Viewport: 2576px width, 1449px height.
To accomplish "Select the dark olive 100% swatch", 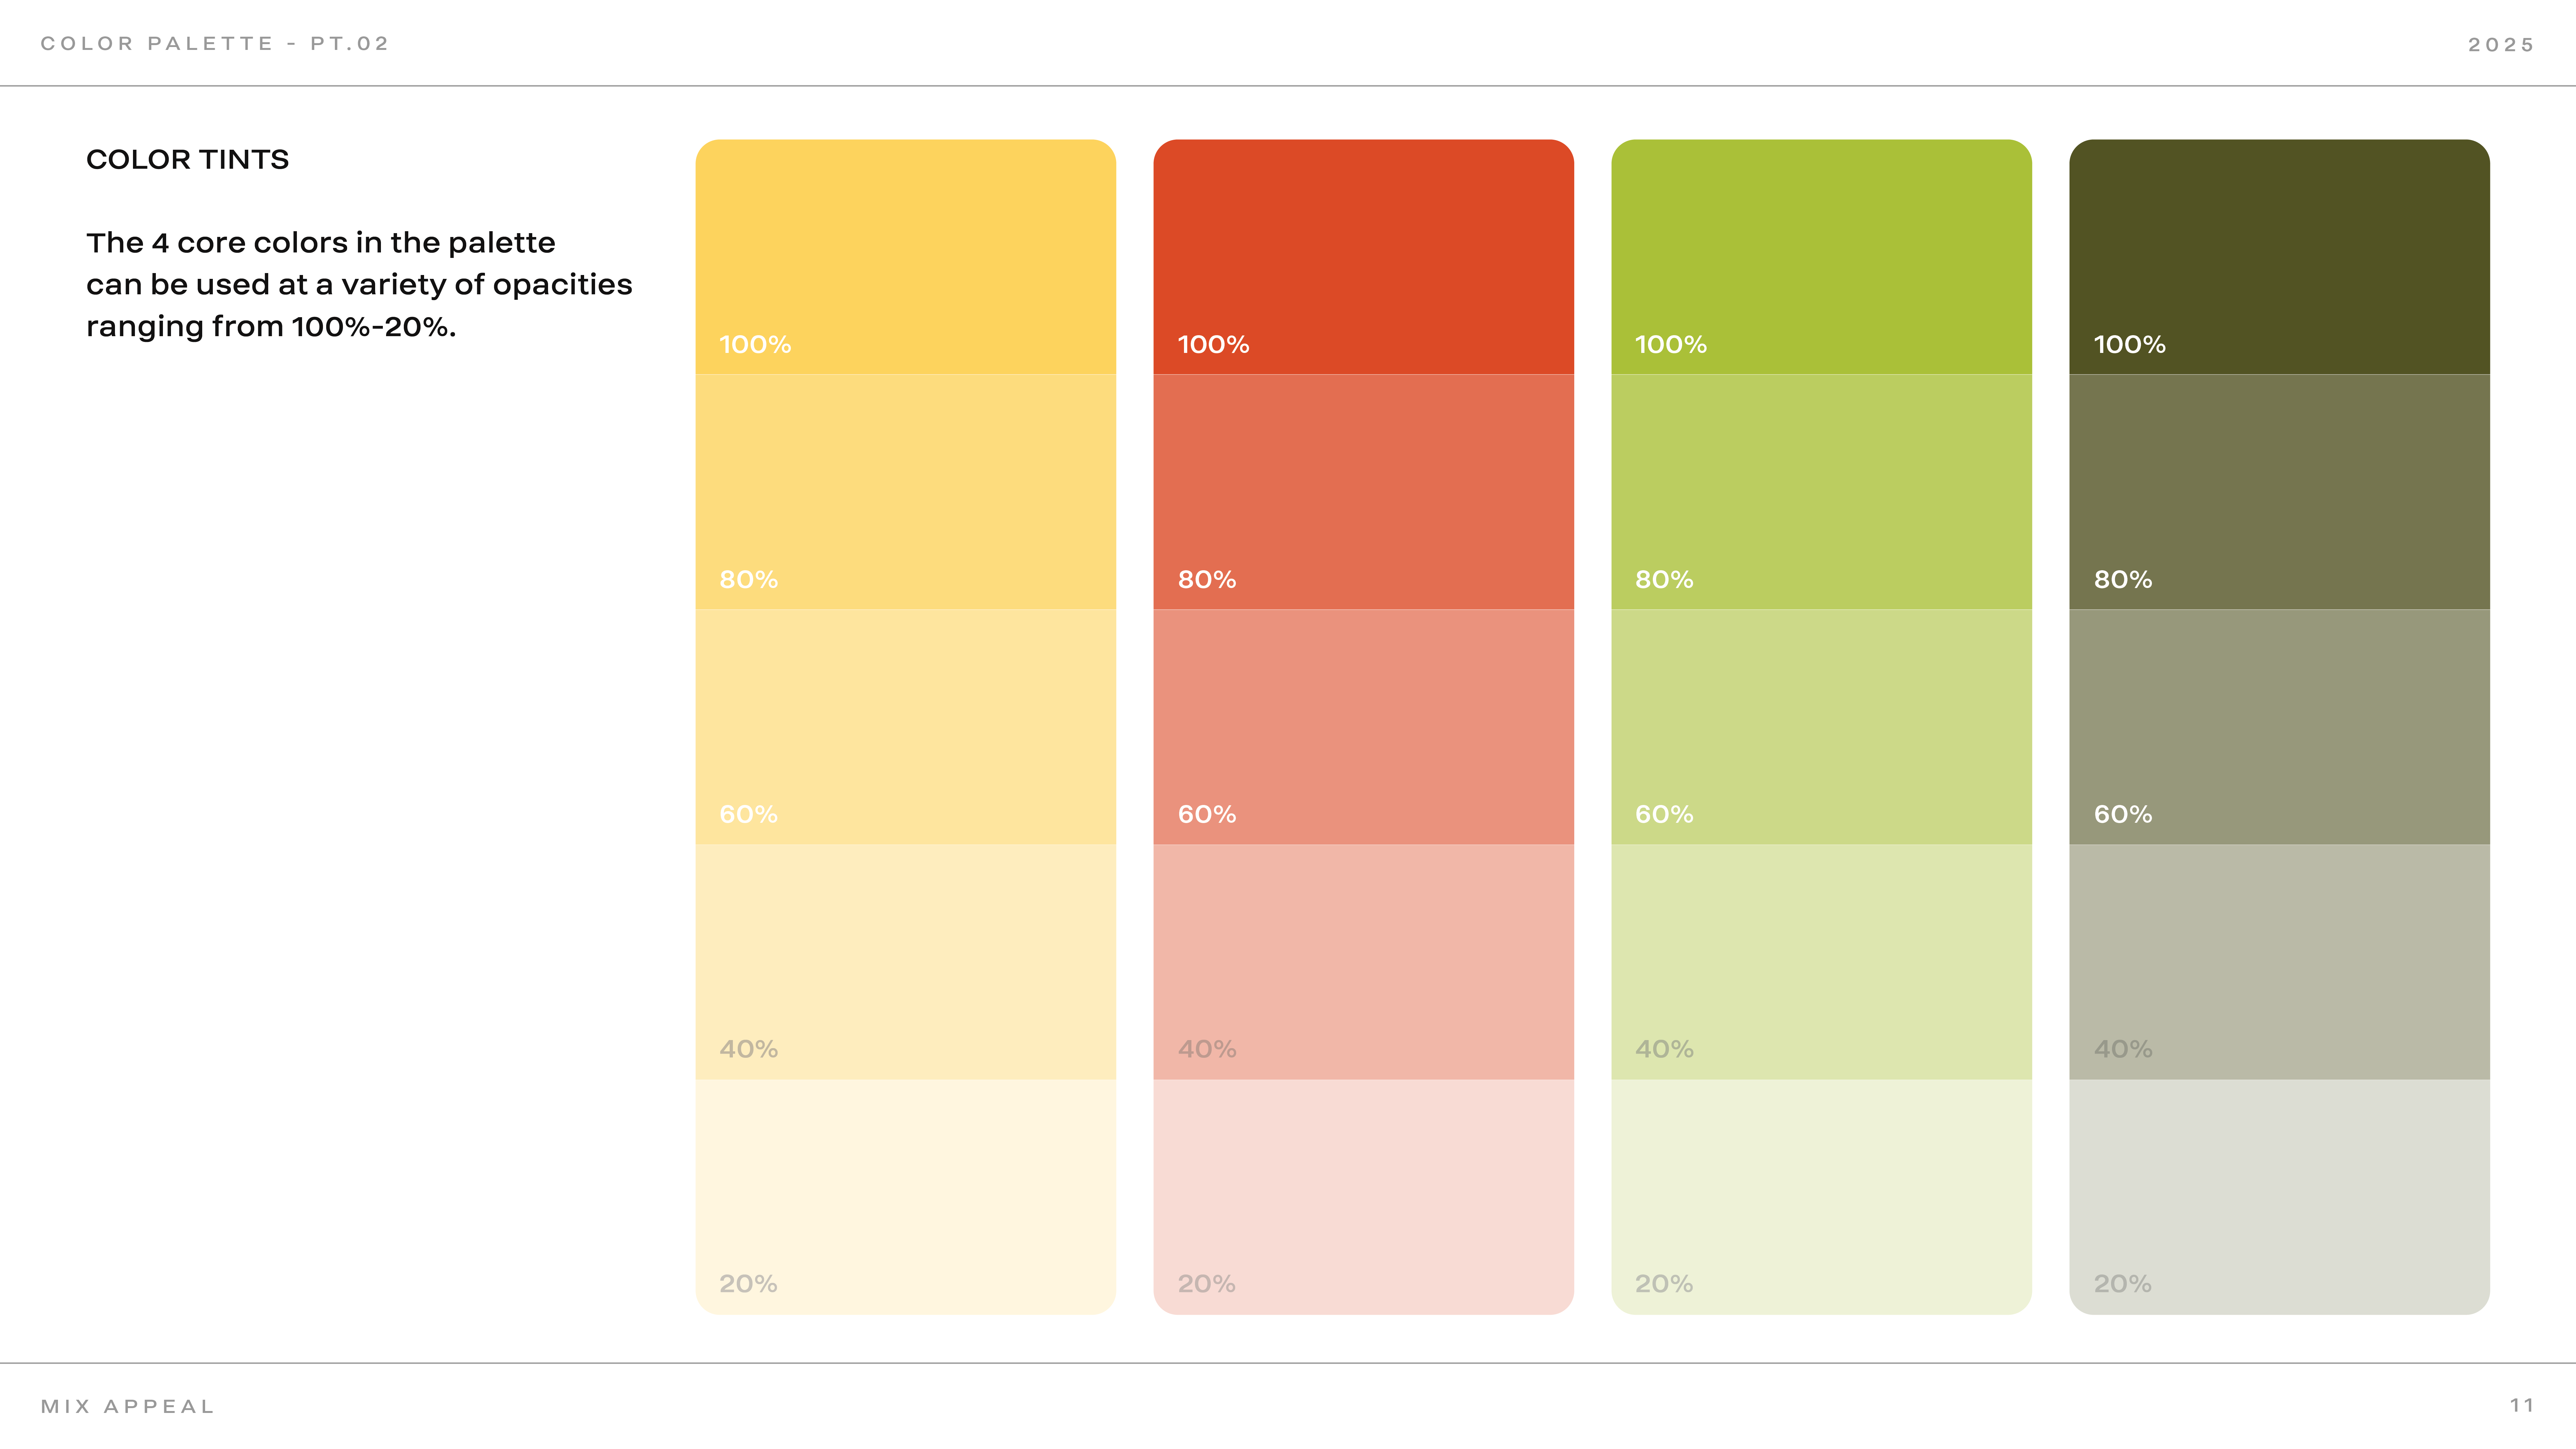I will (2279, 257).
